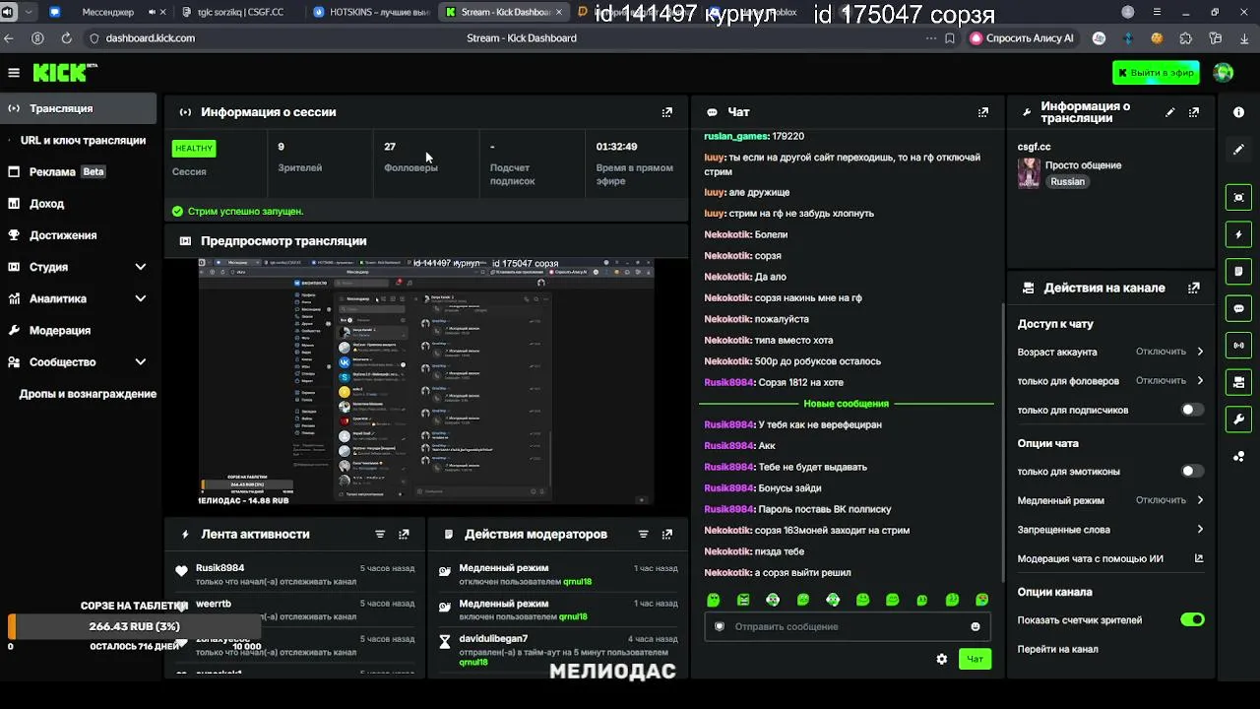Screen dimensions: 1260x709
Task: Expand the Студия sidebar section
Action: click(141, 267)
